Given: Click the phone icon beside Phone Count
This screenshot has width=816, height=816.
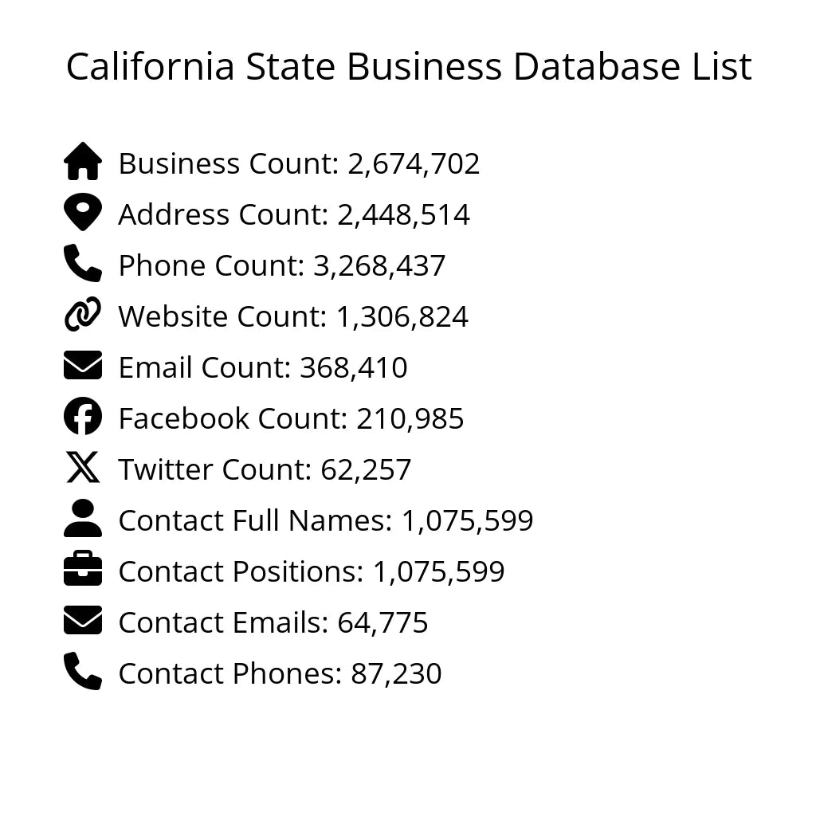Looking at the screenshot, I should point(83,264).
